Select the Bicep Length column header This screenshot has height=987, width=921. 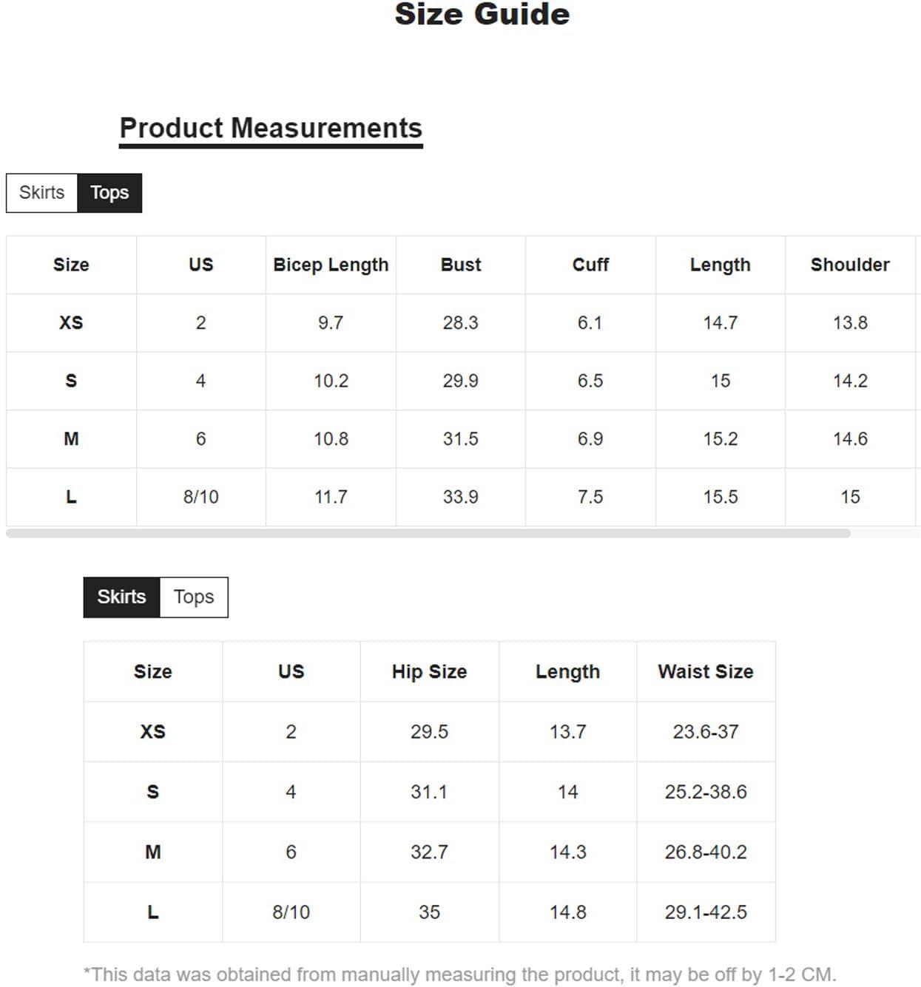(331, 265)
